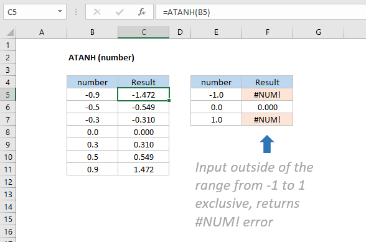Click the Result header cell in column F
Viewport: 366px width, 242px height.
pos(268,82)
